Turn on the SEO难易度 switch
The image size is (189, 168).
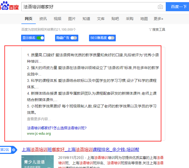tap(111, 38)
